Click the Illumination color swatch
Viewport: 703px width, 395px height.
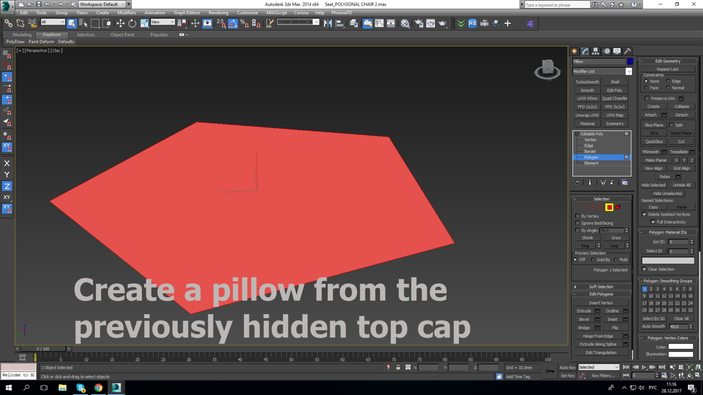pyautogui.click(x=681, y=354)
